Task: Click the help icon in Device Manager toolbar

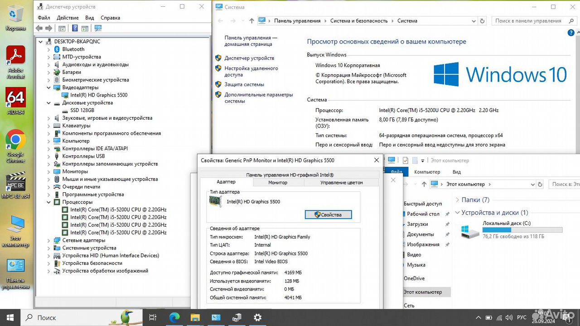Action: tap(75, 28)
